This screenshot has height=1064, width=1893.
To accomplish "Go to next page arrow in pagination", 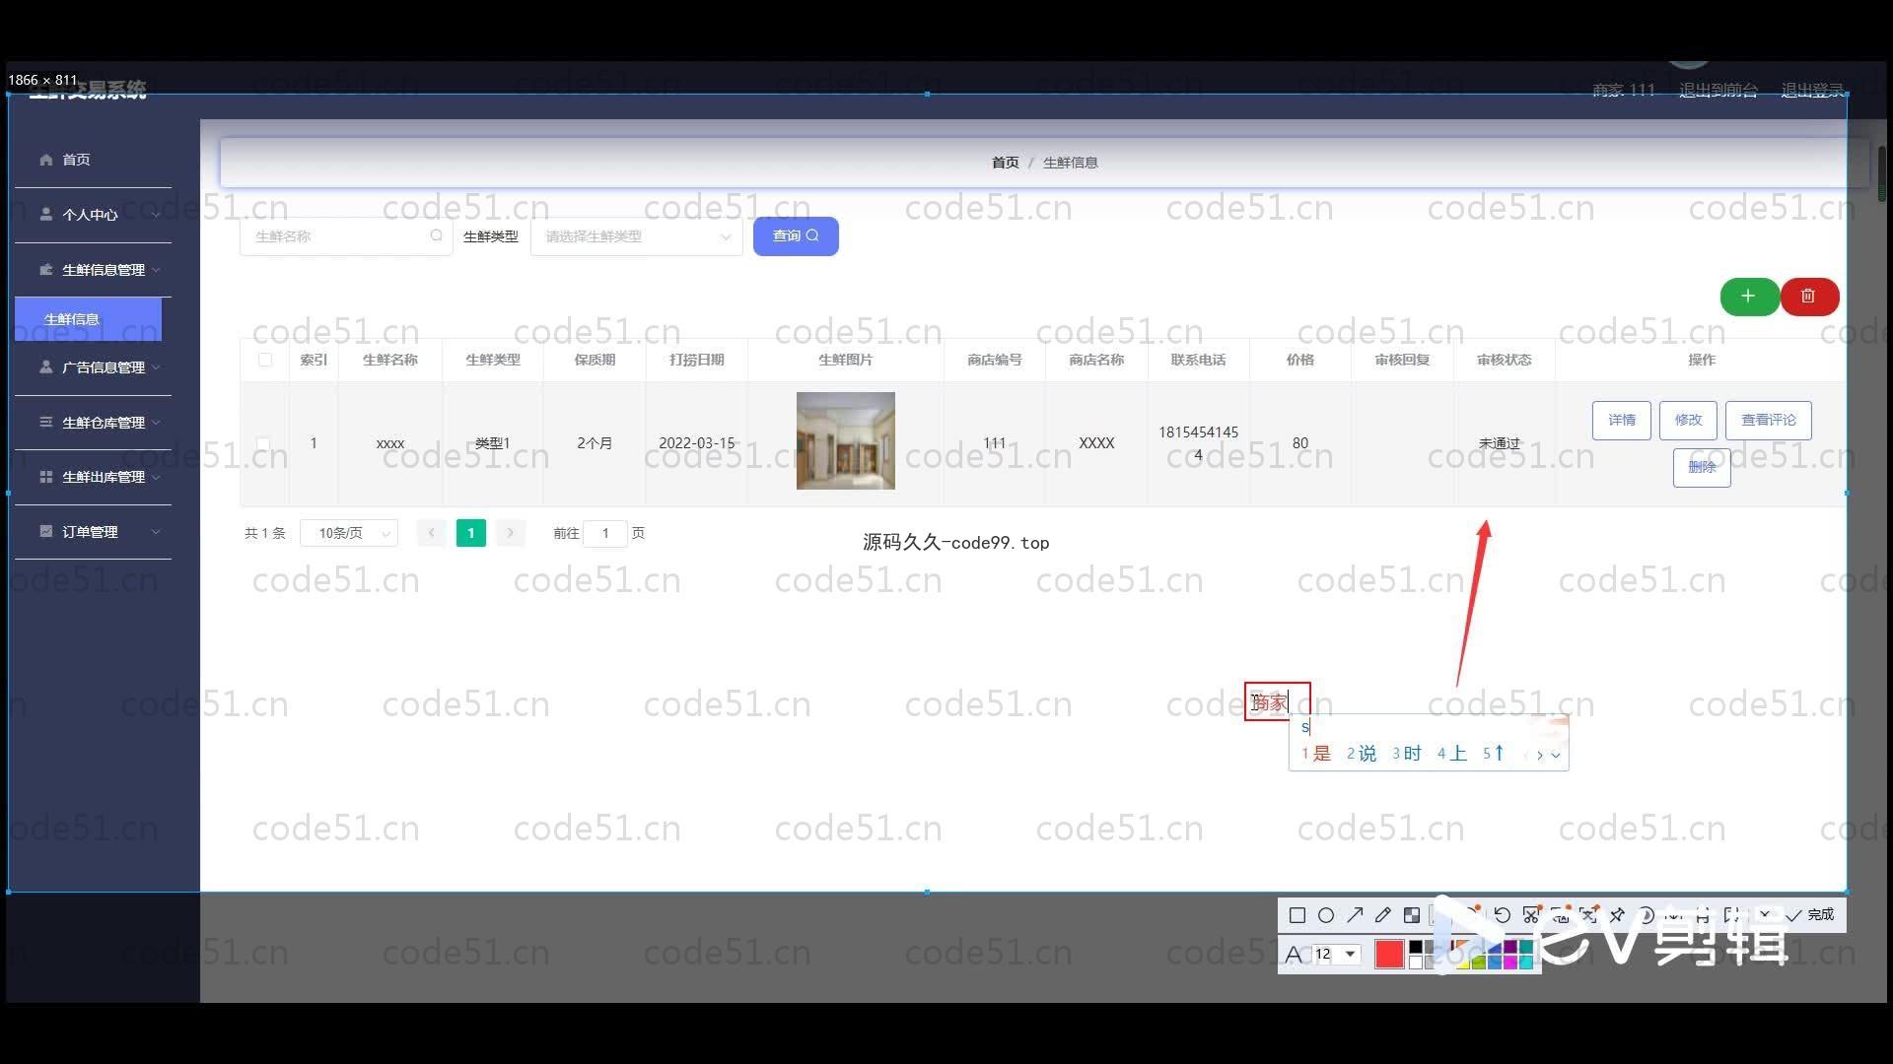I will 511,533.
